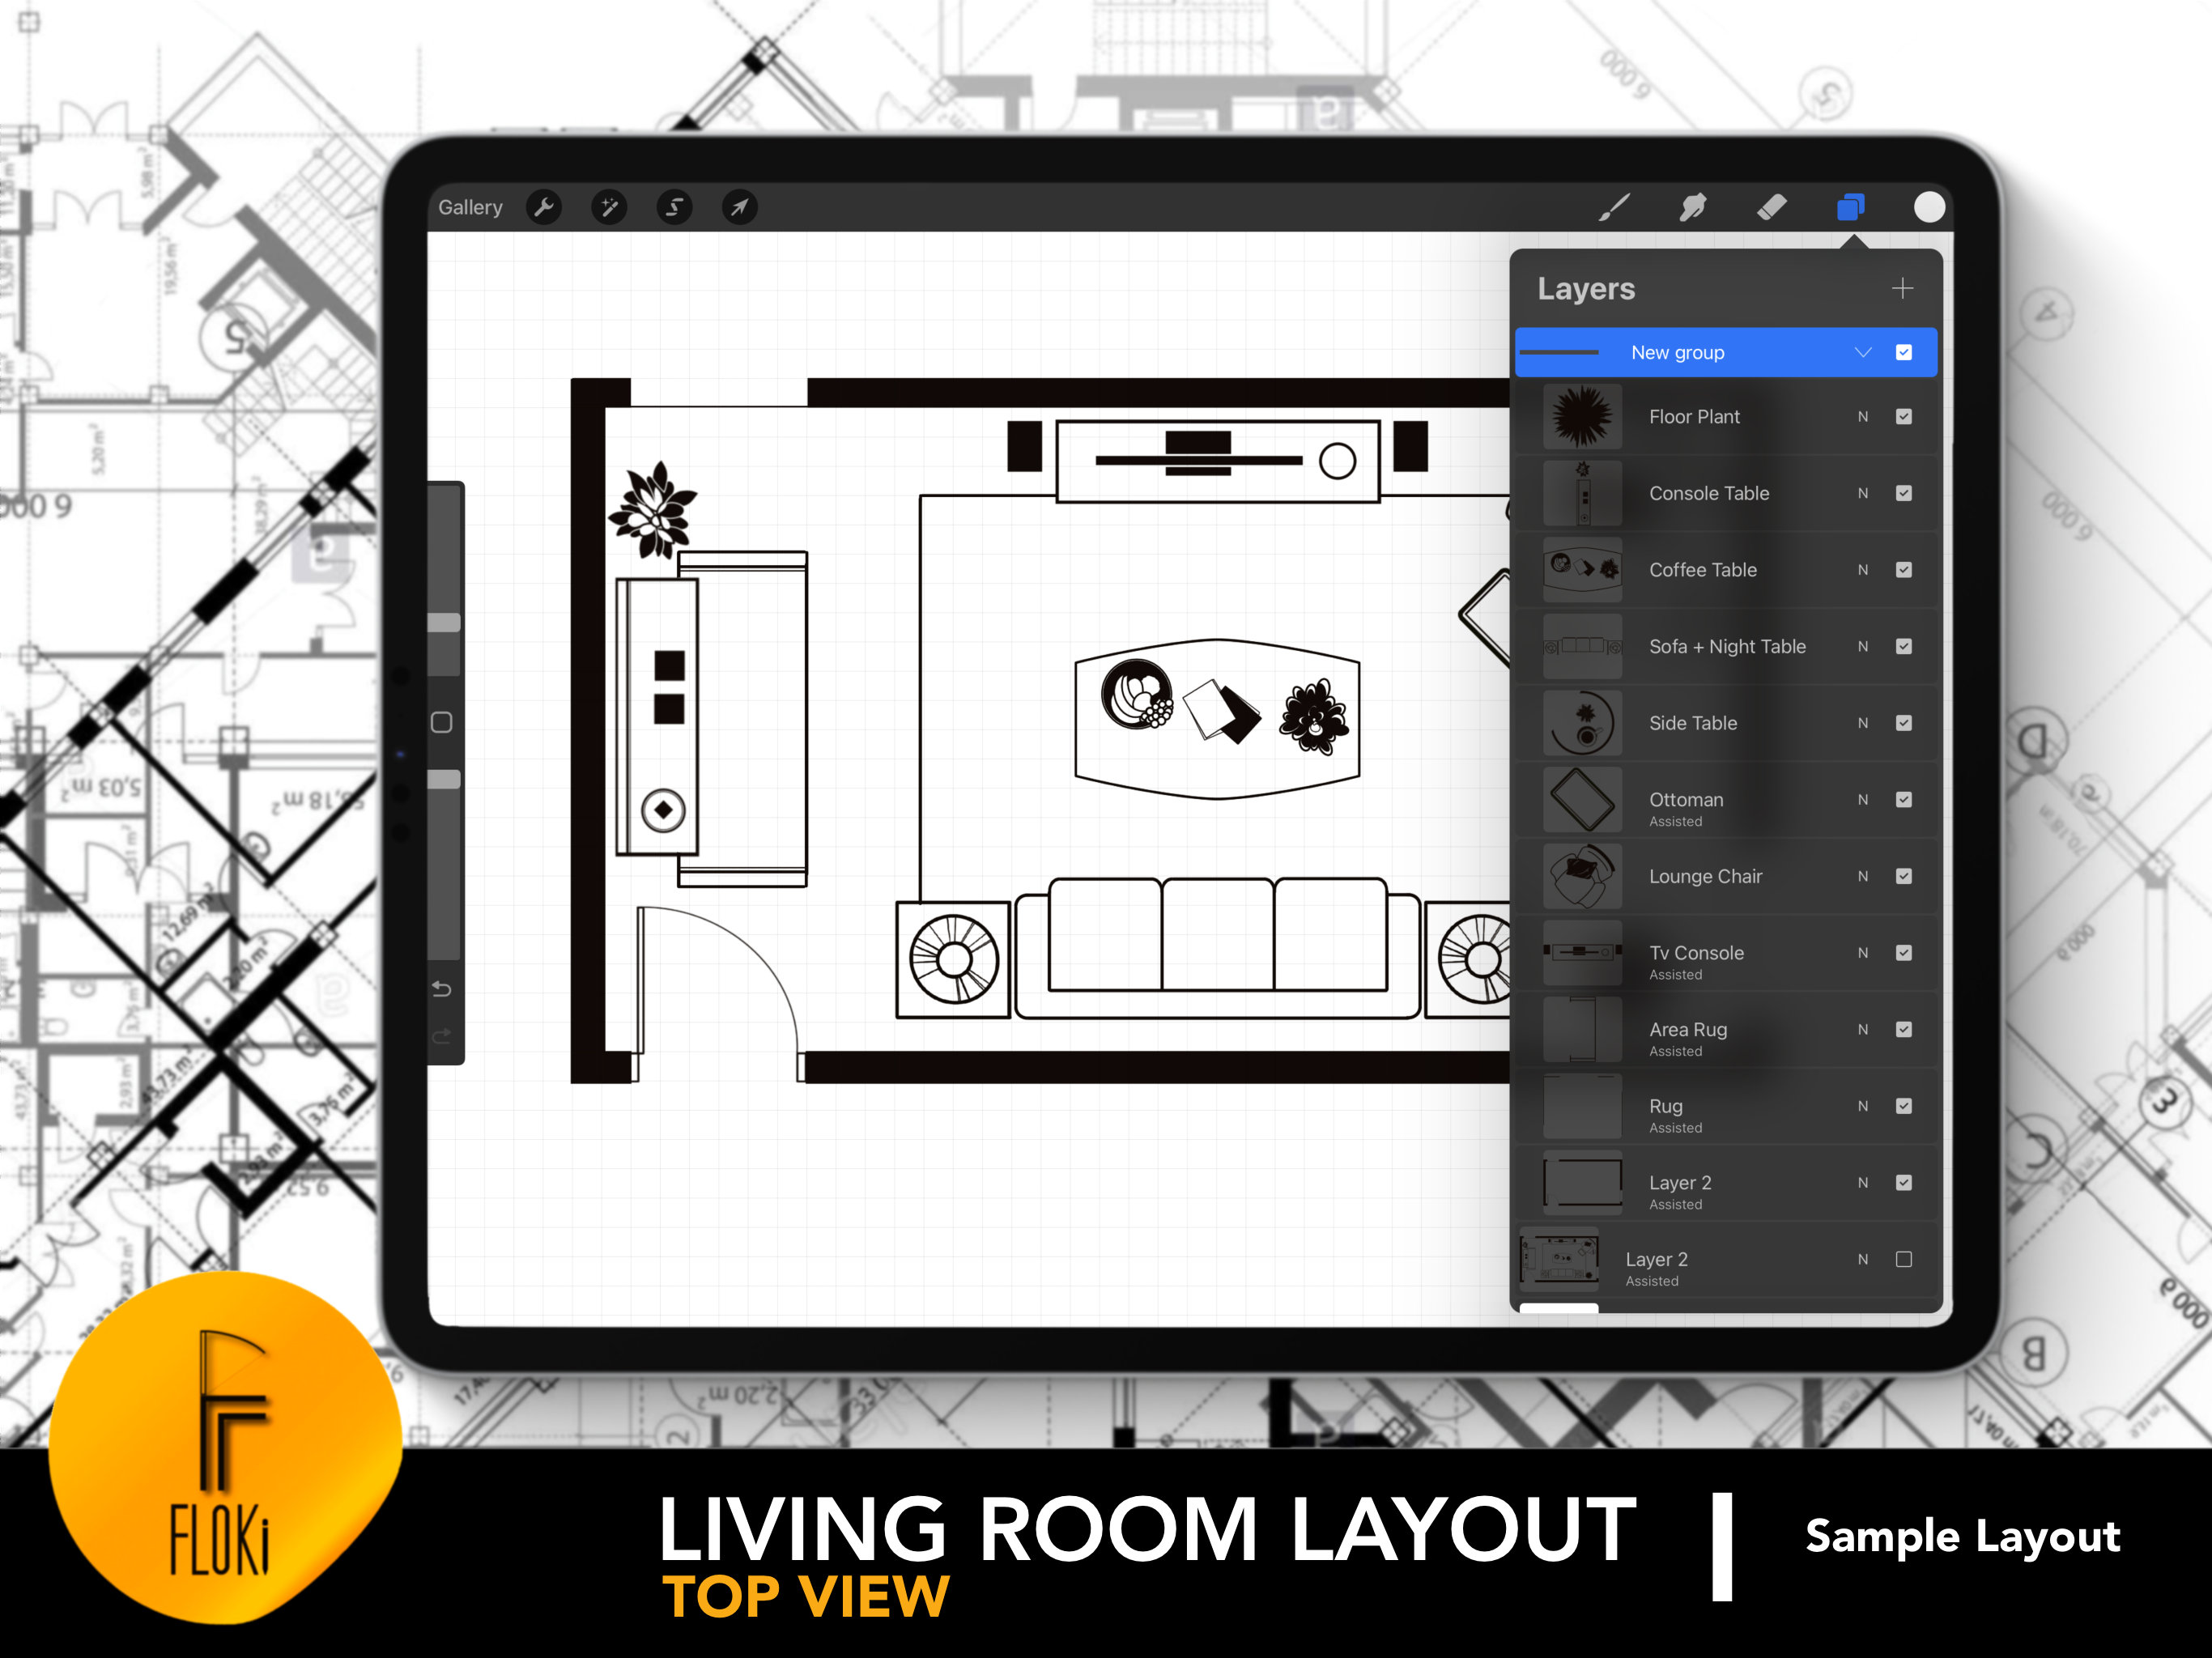Select the Smudge tool
Viewport: 2212px width, 1658px height.
point(1692,207)
